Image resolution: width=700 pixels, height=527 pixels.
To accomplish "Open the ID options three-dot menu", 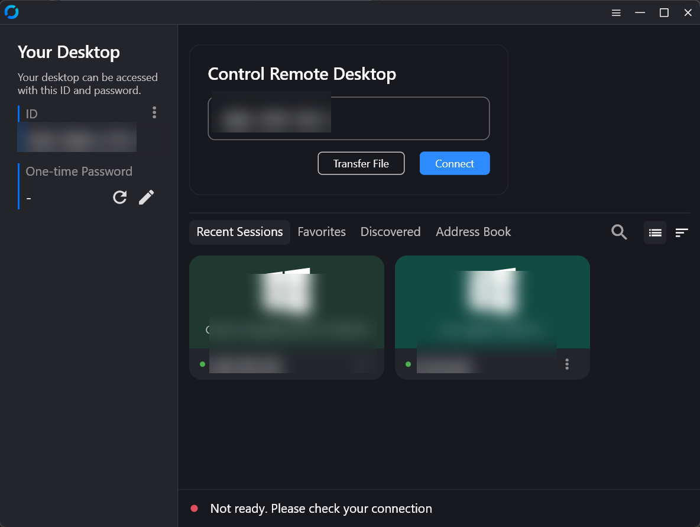I will pos(154,112).
